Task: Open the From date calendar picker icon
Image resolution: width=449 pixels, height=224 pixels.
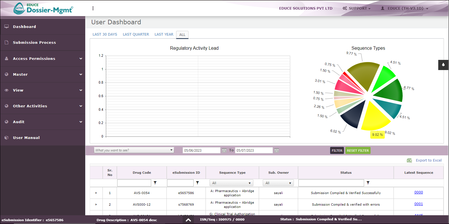Action: 224,151
